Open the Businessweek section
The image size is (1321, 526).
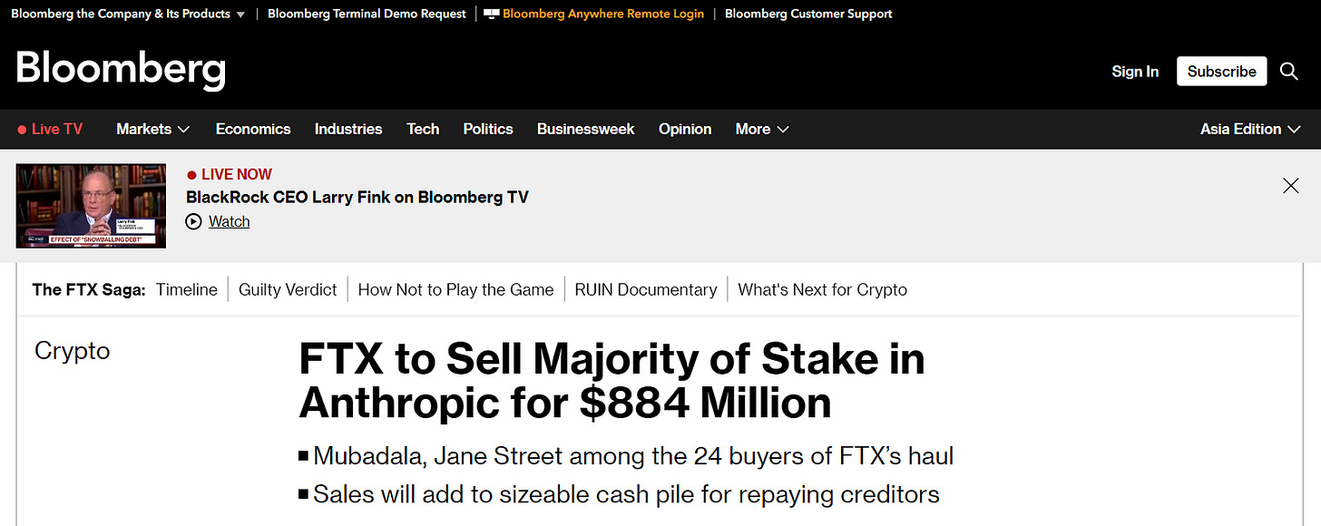pyautogui.click(x=585, y=129)
